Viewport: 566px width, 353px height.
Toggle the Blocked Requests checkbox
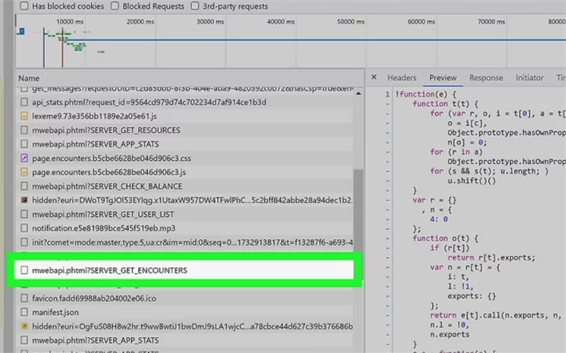click(114, 6)
